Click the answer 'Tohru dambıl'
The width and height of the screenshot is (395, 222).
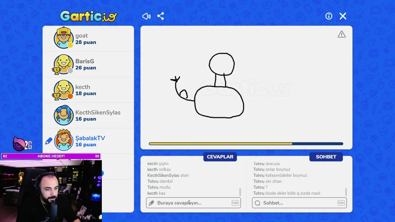click(x=160, y=181)
